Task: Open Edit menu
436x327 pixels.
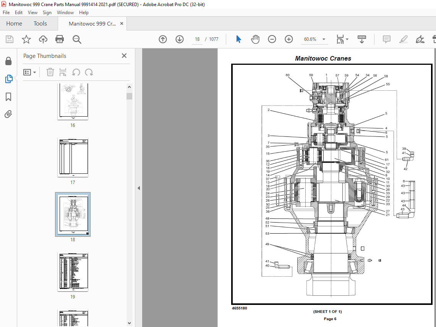Action: pos(19,13)
